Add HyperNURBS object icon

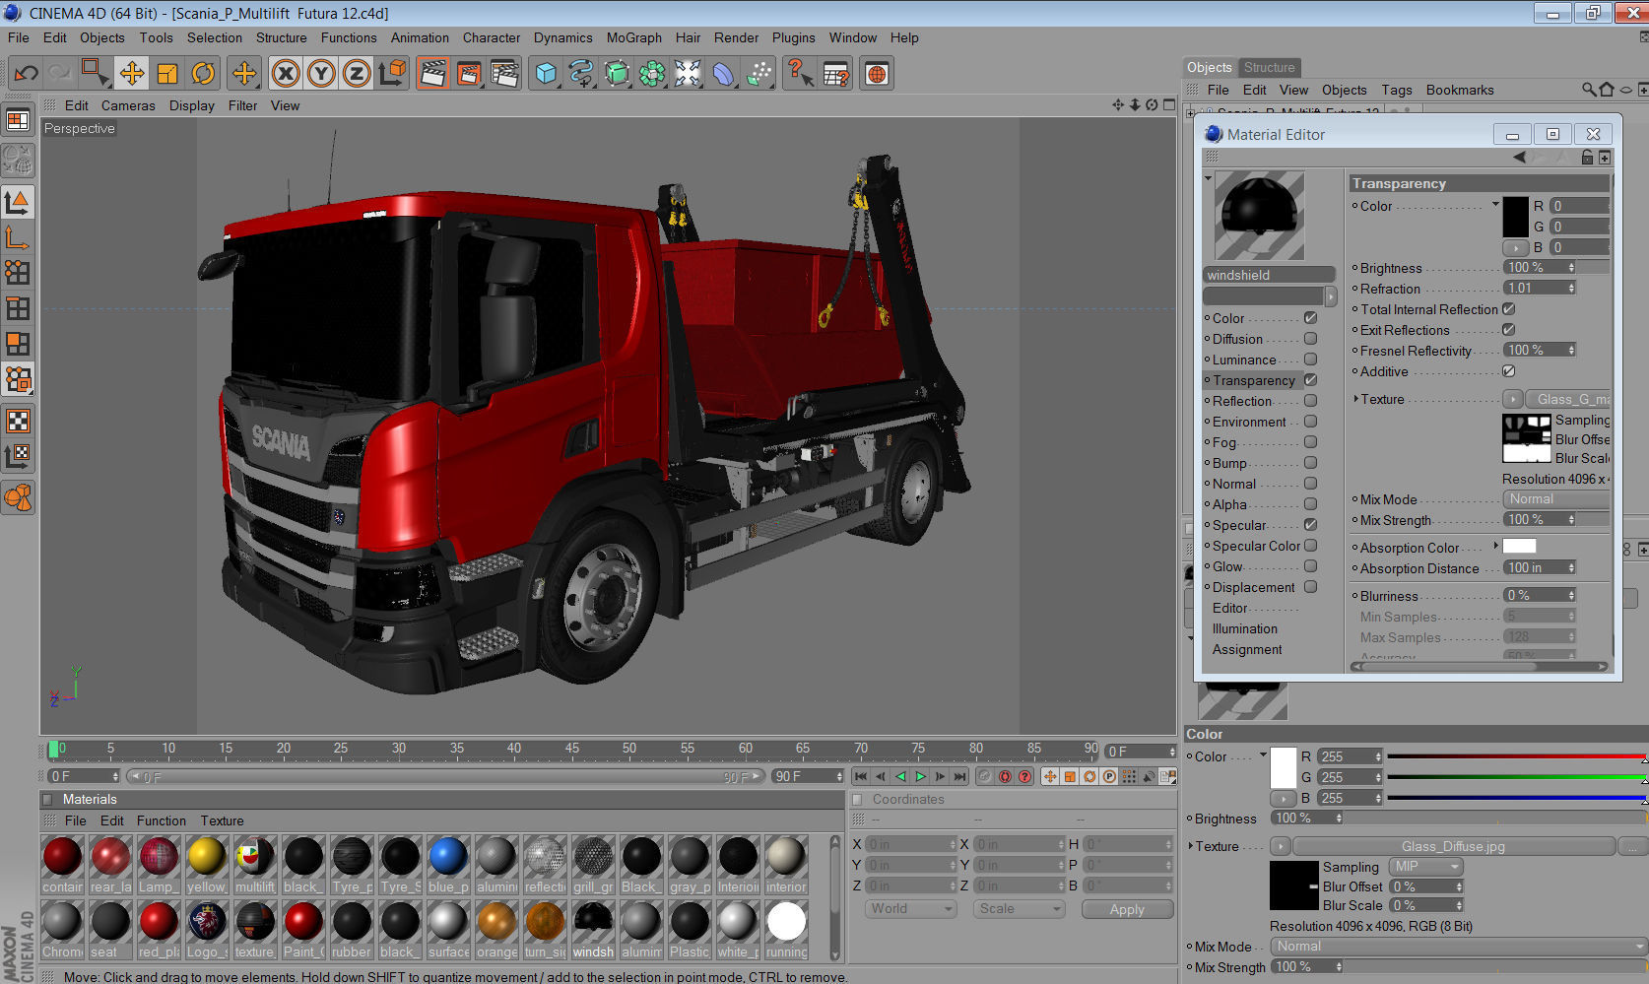[617, 73]
